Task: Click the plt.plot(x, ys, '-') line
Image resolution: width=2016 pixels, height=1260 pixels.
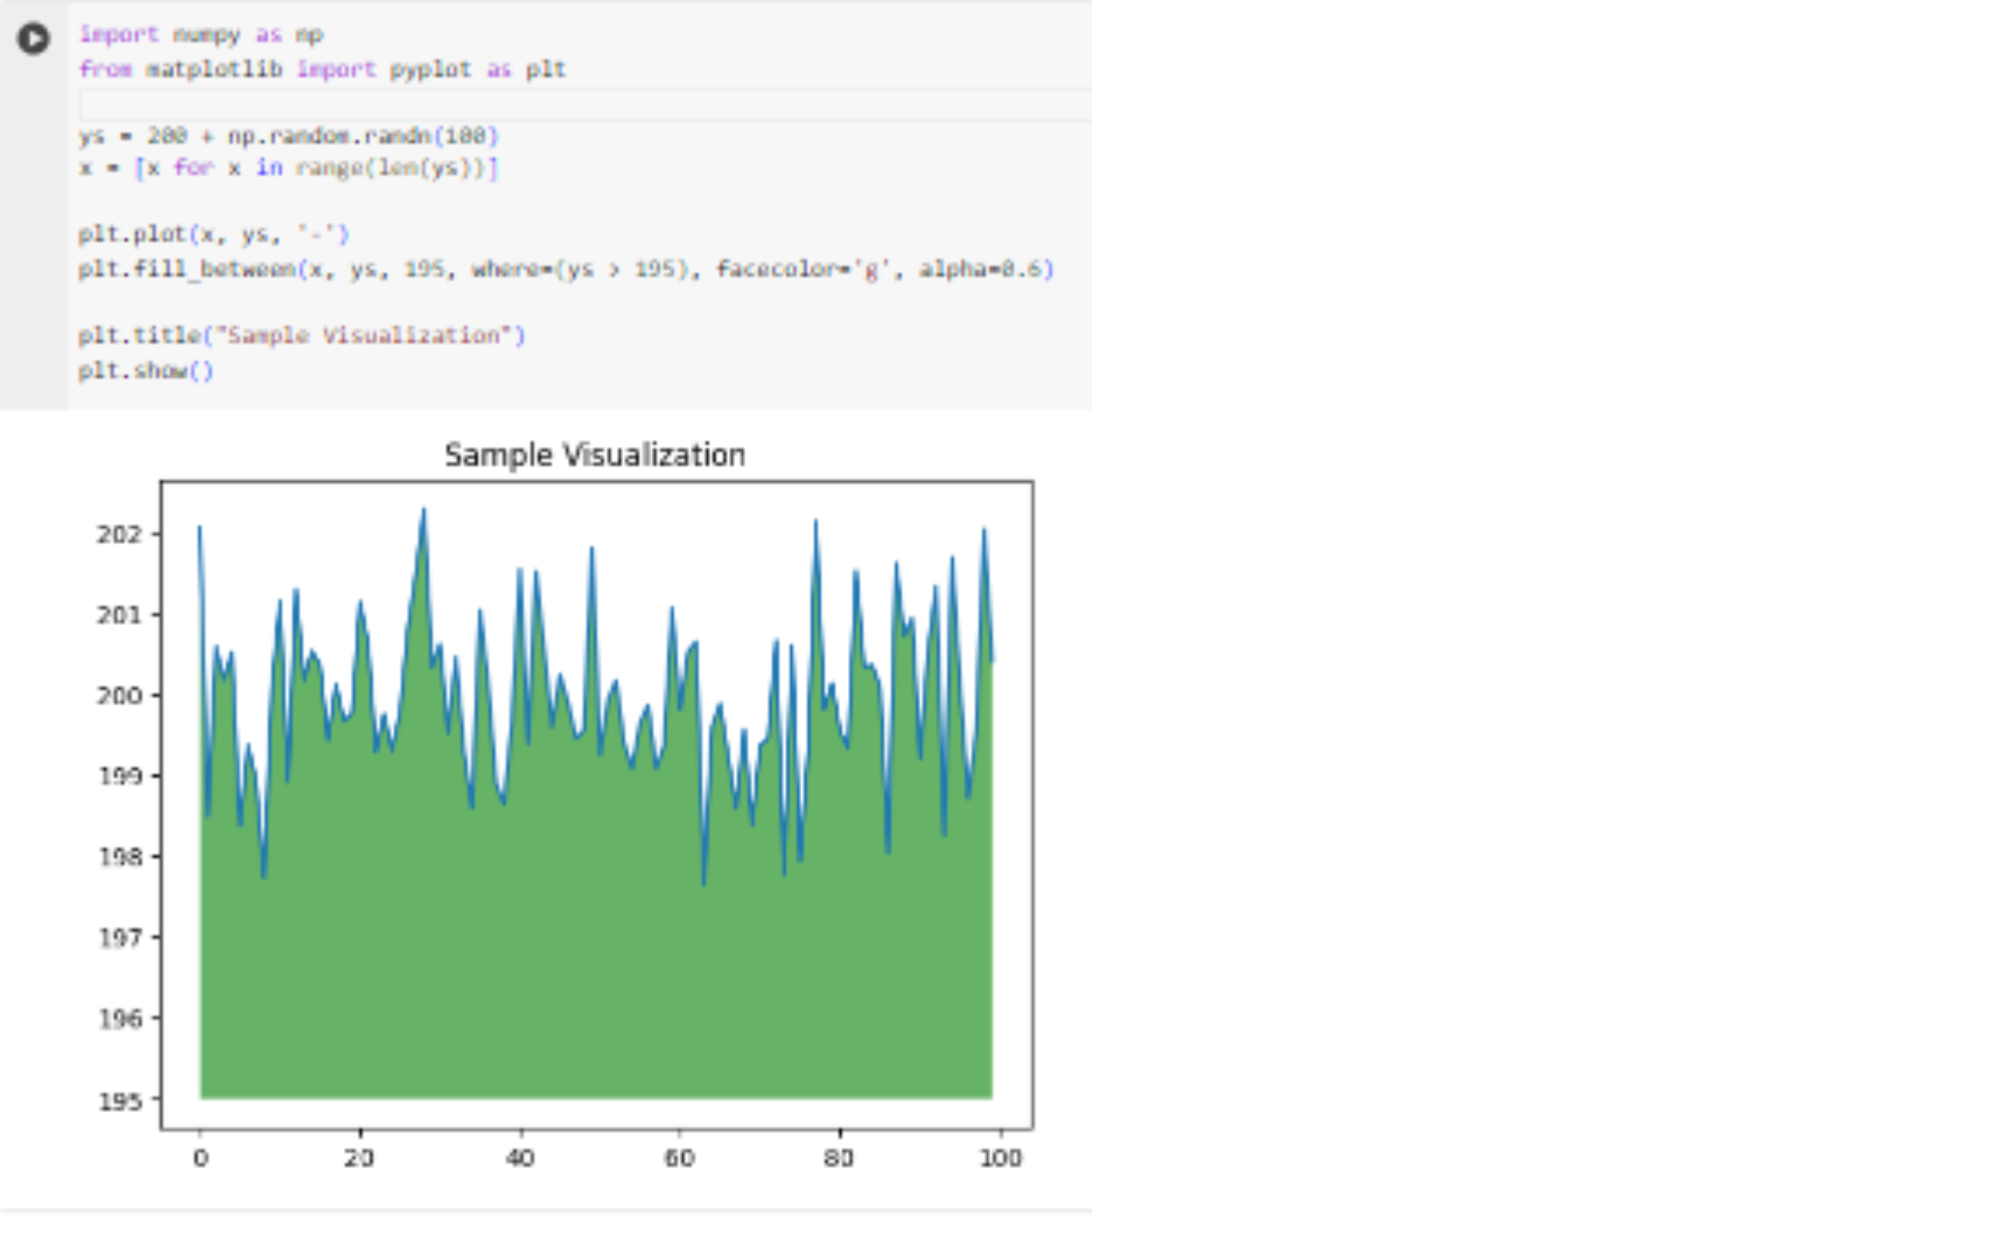Action: point(213,234)
